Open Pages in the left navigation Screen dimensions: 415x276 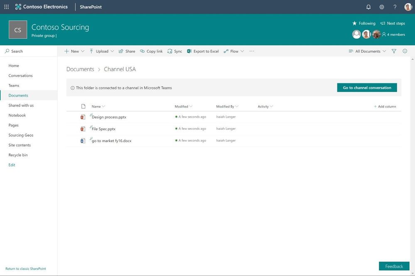(x=13, y=125)
